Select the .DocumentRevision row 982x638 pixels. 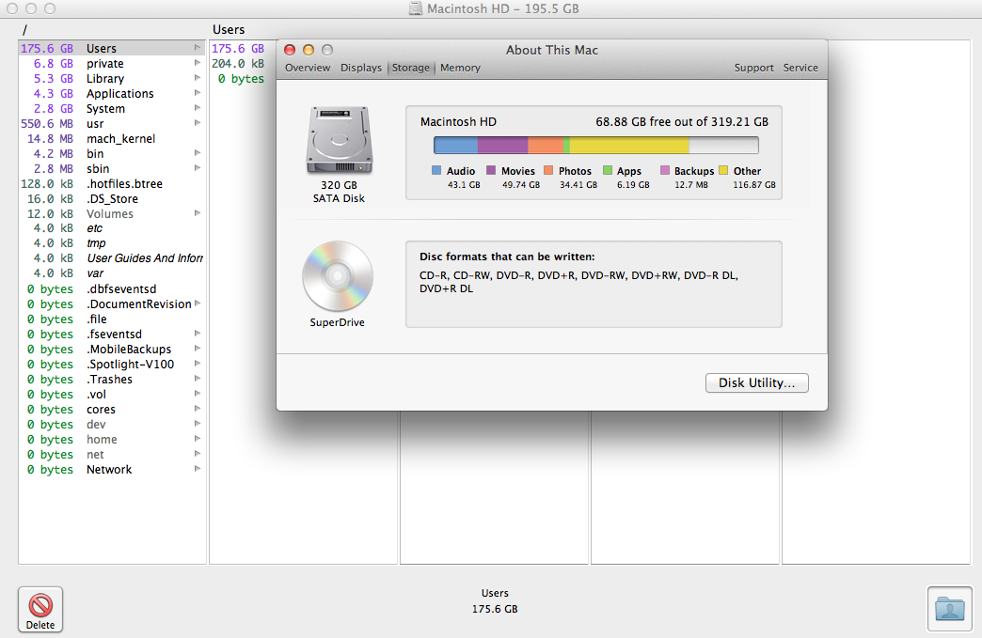click(x=112, y=304)
